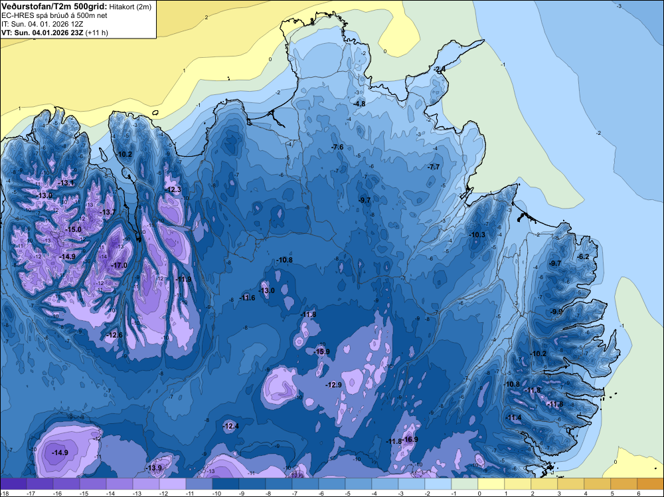Click the -11.4 temperature label
This screenshot has width=664, height=497.
(514, 417)
